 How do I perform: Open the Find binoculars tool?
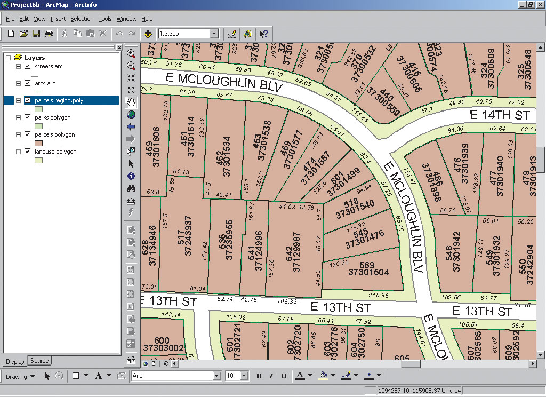[x=131, y=188]
